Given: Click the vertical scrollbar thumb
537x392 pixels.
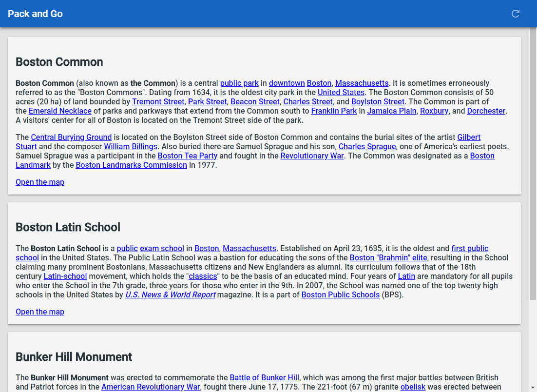Looking at the screenshot, I should point(533,163).
